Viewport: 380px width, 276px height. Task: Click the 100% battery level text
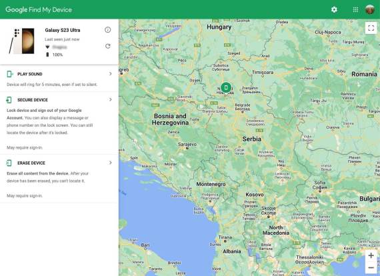coord(57,55)
